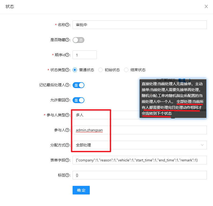Image resolution: width=213 pixels, height=206 pixels.
Task: Click the help icon next to 标签
Action: (x=67, y=175)
